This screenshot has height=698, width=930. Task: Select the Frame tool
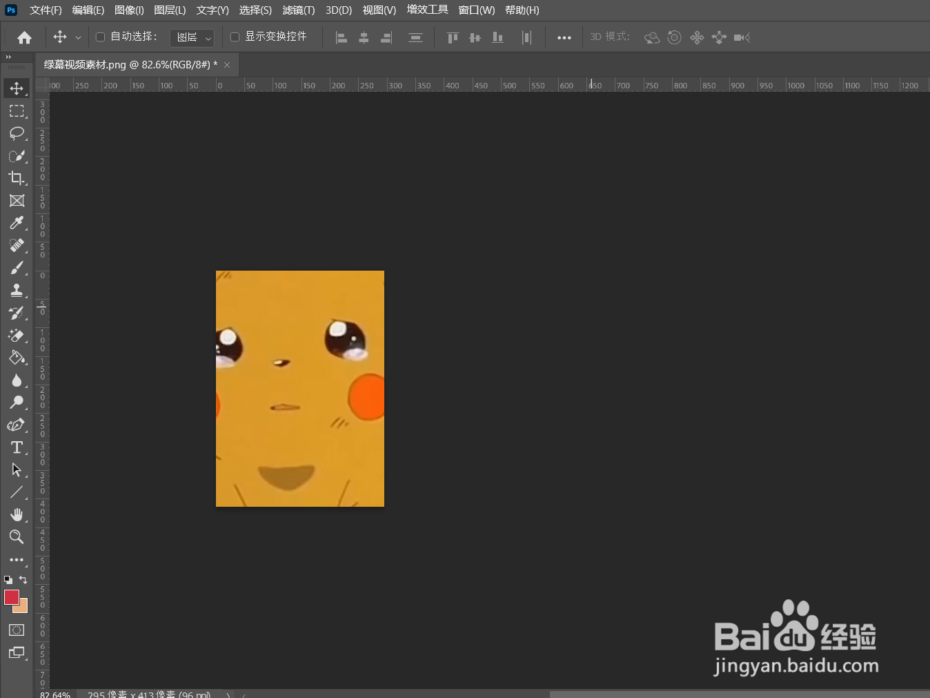(x=17, y=201)
